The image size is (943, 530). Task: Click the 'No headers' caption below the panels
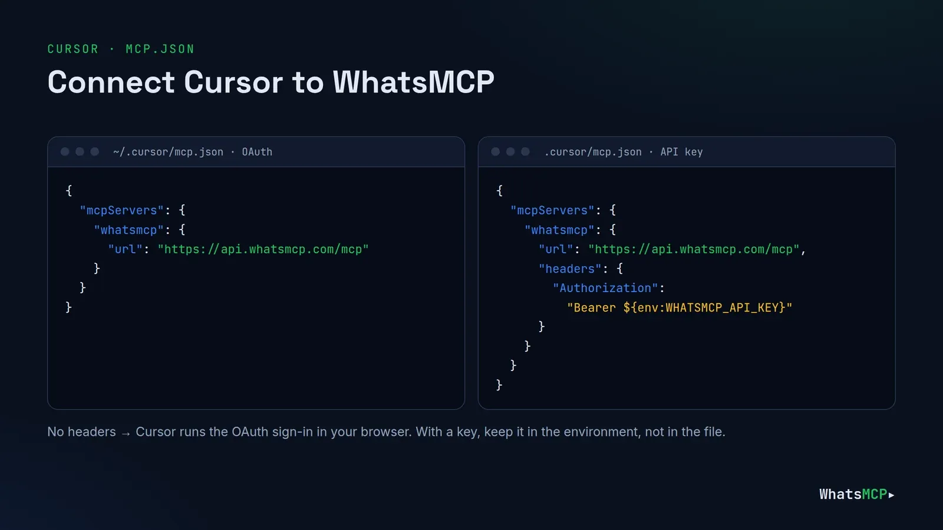click(x=386, y=432)
